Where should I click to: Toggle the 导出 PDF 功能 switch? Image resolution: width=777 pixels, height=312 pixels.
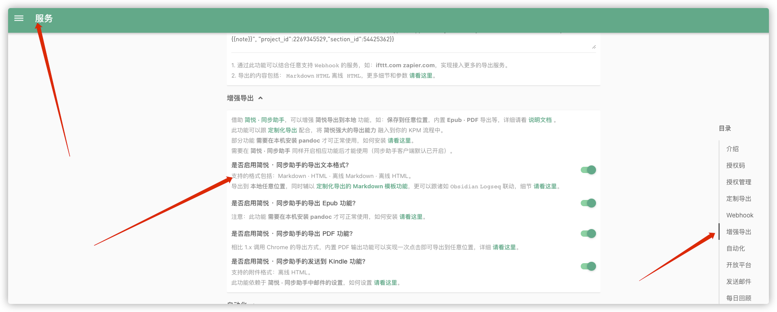(588, 234)
